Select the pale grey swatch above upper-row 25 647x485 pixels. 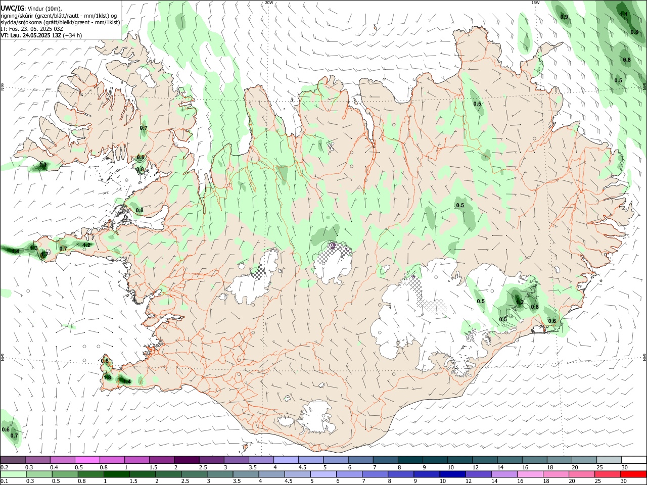coord(609,460)
